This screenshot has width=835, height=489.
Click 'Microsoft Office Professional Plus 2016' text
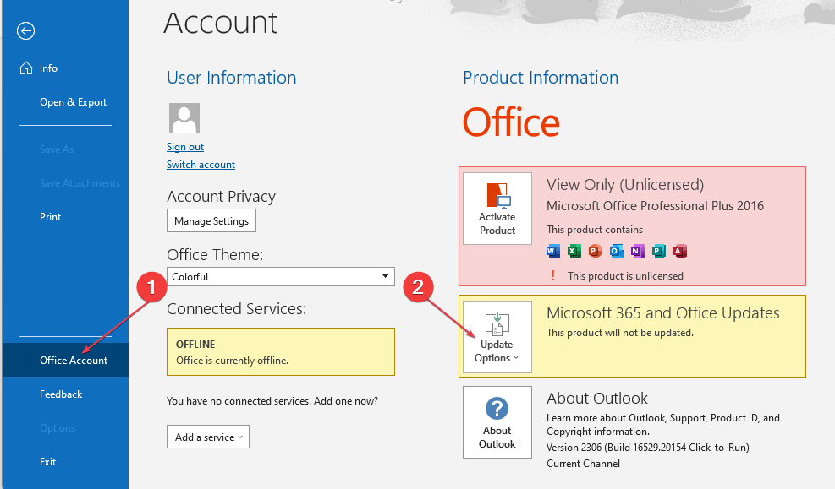(655, 206)
